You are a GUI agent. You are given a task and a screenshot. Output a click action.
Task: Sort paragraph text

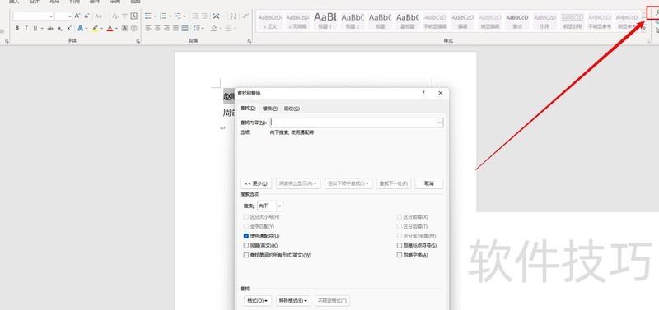pos(233,16)
